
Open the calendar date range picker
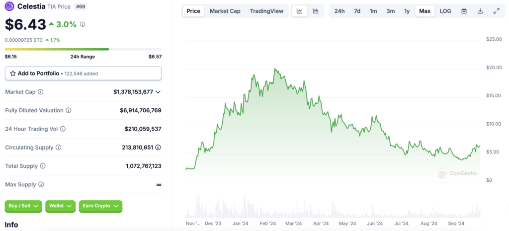[x=464, y=11]
